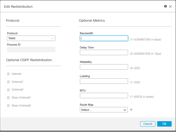This screenshot has height=132, width=176.
Task: Select the MTU input field
Action: [104, 95]
